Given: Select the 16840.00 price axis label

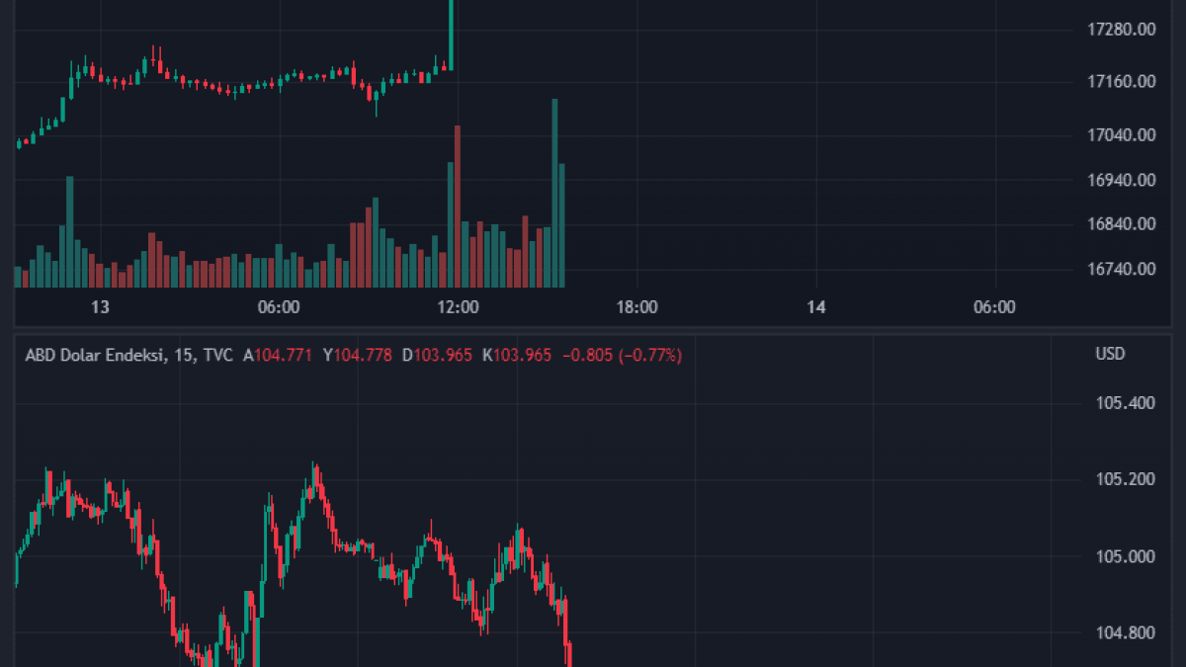Looking at the screenshot, I should 1123,224.
